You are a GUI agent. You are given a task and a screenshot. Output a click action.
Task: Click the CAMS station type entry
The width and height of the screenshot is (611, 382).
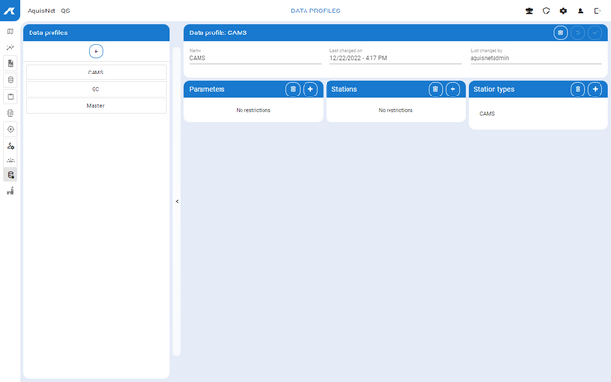tap(487, 113)
